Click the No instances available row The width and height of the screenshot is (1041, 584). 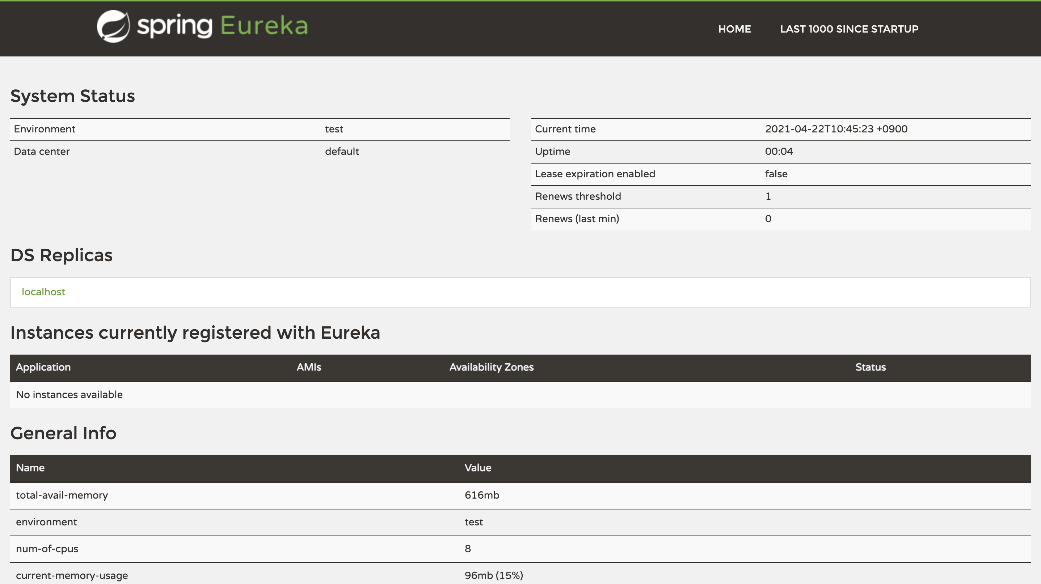69,395
